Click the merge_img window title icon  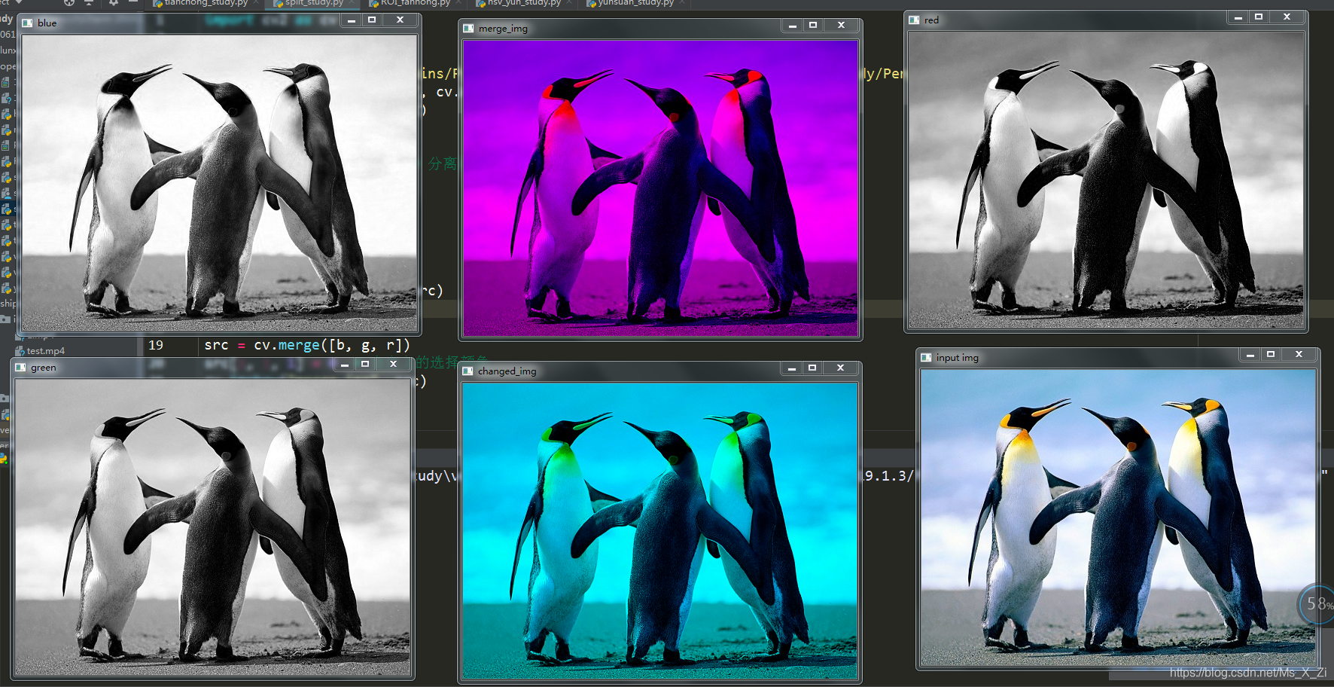[468, 29]
